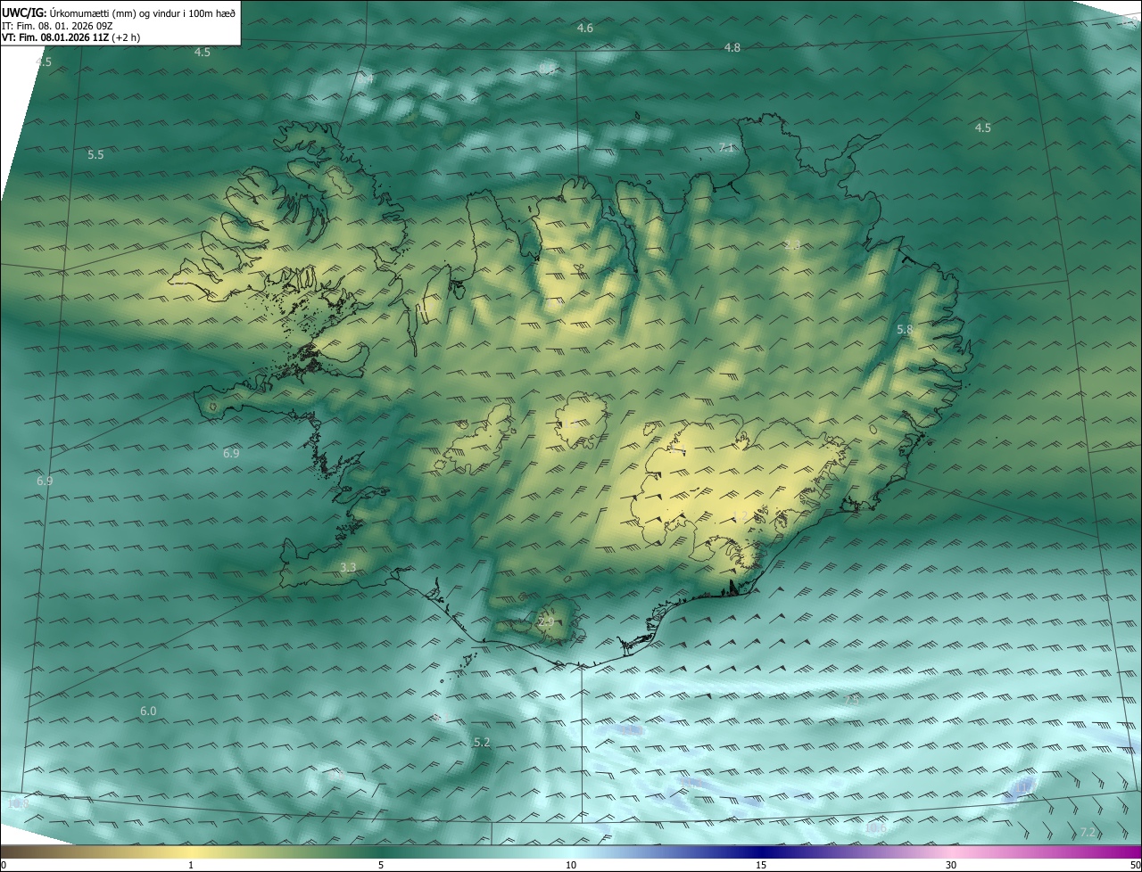Viewport: 1142px width, 872px height.
Task: Click the 10 tick on the color scale
Action: tap(571, 865)
